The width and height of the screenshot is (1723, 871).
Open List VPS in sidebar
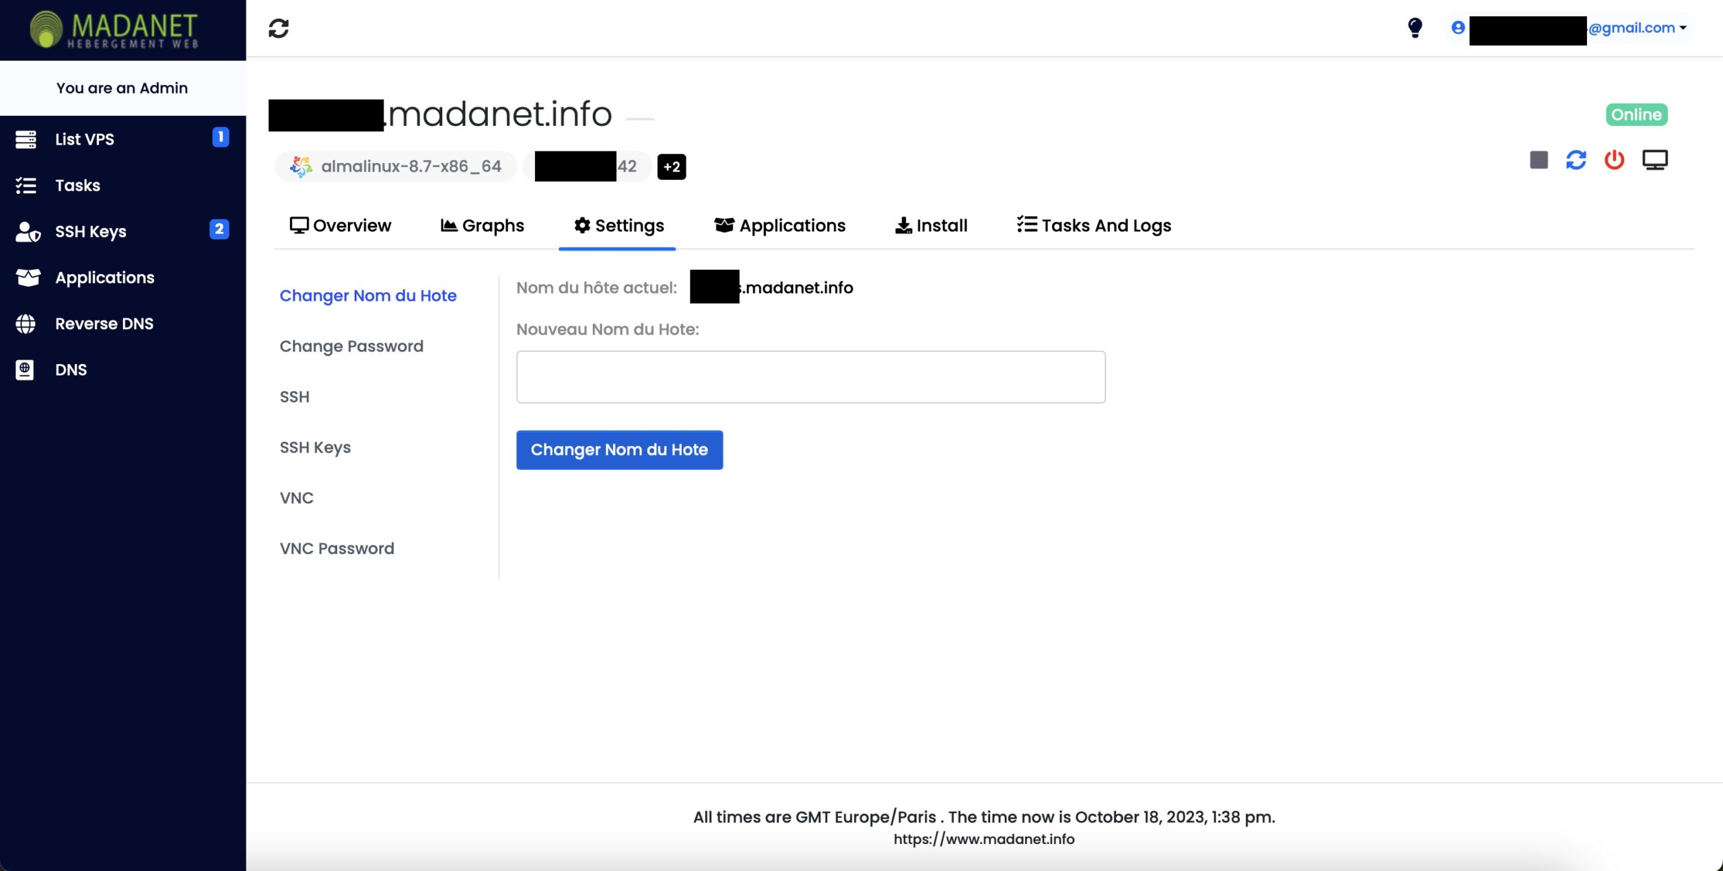click(x=122, y=139)
